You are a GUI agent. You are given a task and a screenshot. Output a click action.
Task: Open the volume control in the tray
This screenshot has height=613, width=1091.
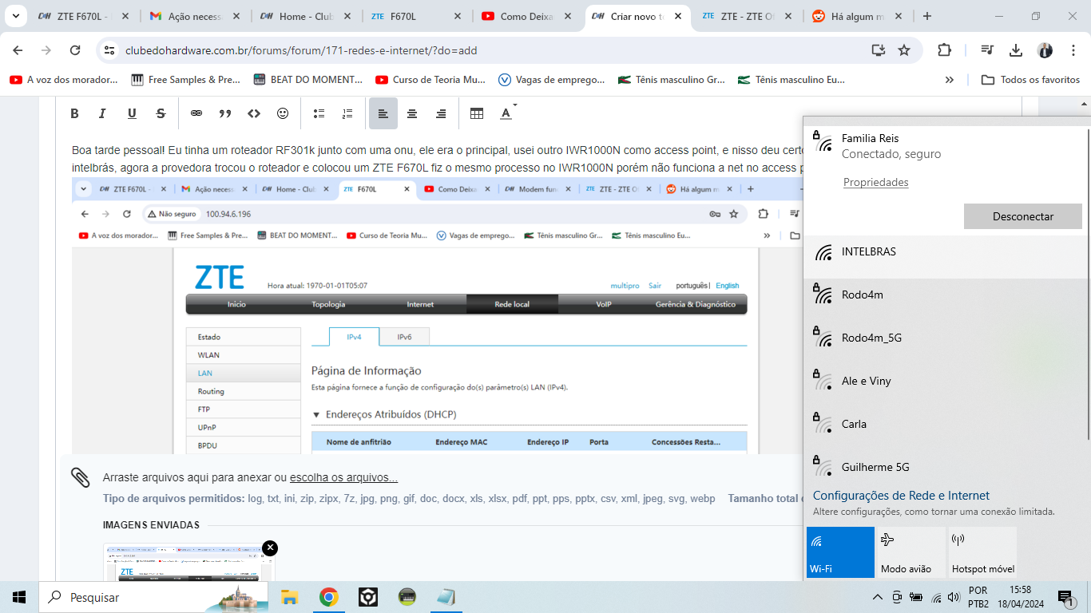[x=953, y=597]
